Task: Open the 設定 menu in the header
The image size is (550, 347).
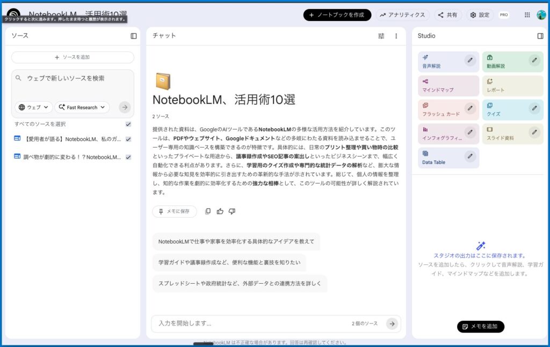Action: click(479, 15)
